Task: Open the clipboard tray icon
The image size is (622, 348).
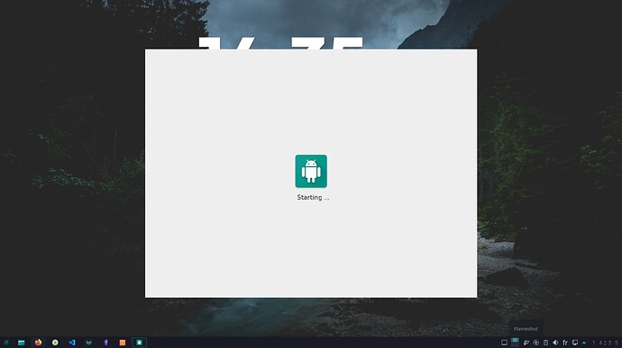Action: (x=546, y=343)
